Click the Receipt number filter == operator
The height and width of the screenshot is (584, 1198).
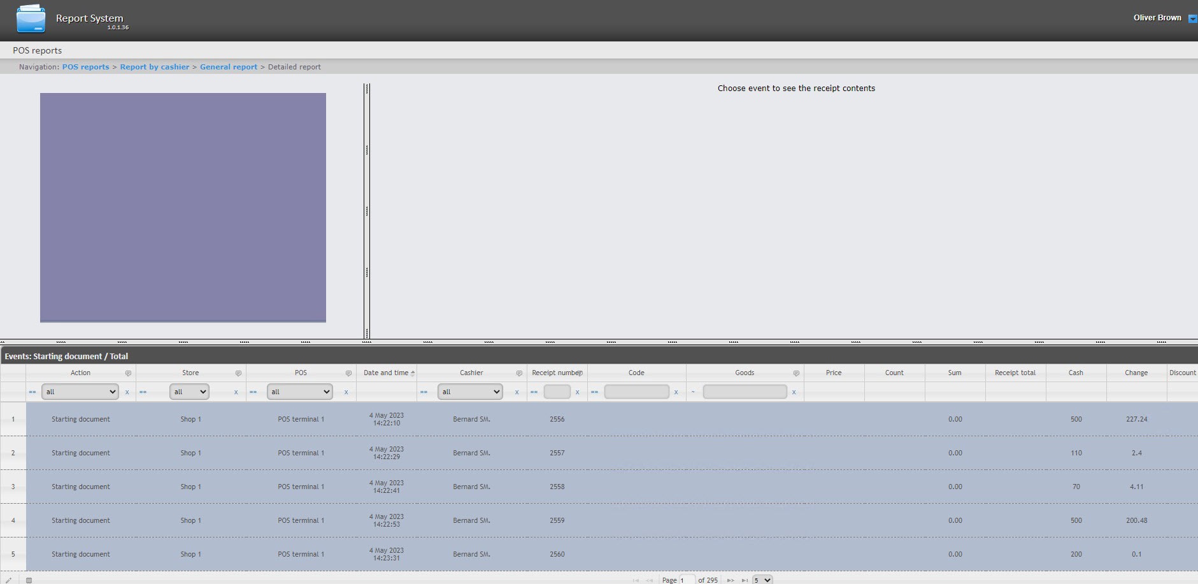pyautogui.click(x=534, y=392)
